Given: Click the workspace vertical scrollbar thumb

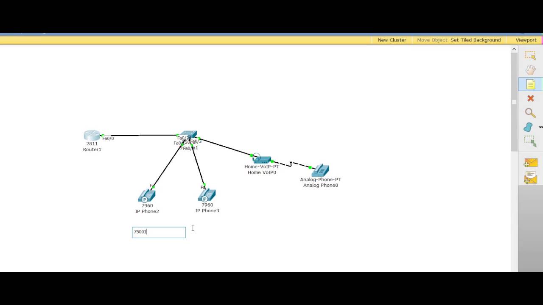Looking at the screenshot, I should [514, 102].
